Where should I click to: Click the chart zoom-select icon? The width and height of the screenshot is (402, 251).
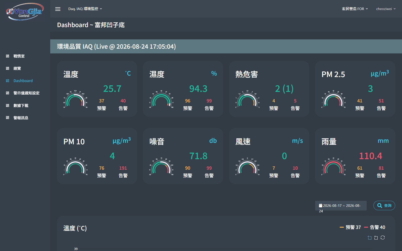pyautogui.click(x=370, y=238)
